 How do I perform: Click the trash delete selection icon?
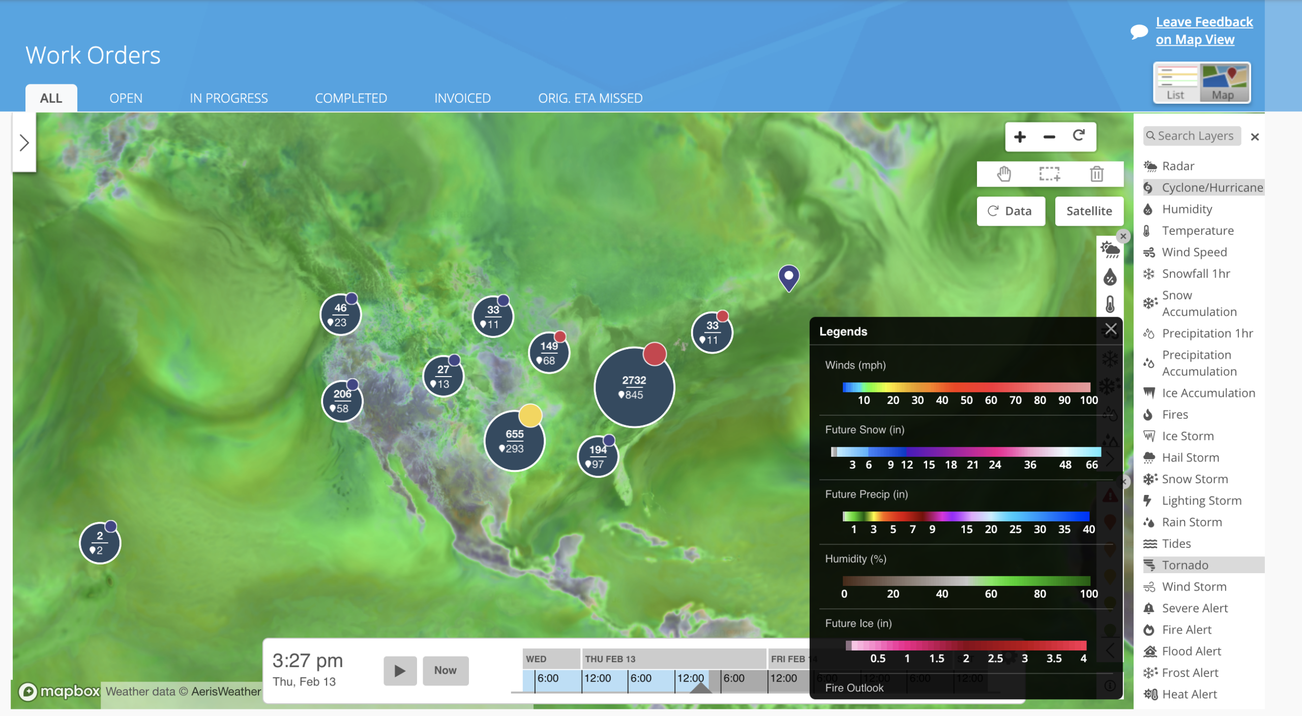pos(1096,174)
